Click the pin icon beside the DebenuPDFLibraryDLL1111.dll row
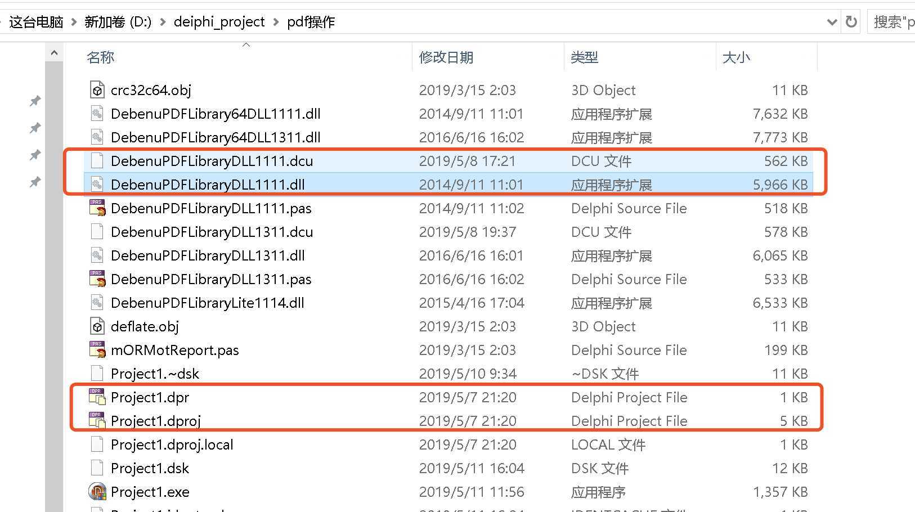This screenshot has width=915, height=512. tap(35, 182)
